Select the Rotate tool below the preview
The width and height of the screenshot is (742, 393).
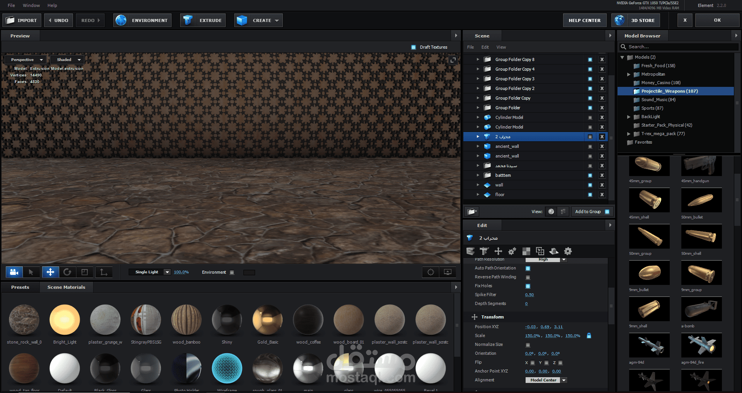click(67, 272)
